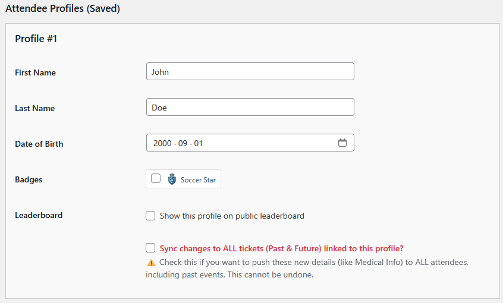The height and width of the screenshot is (303, 503).
Task: Focus the Last Name field containing Doe
Action: point(250,108)
